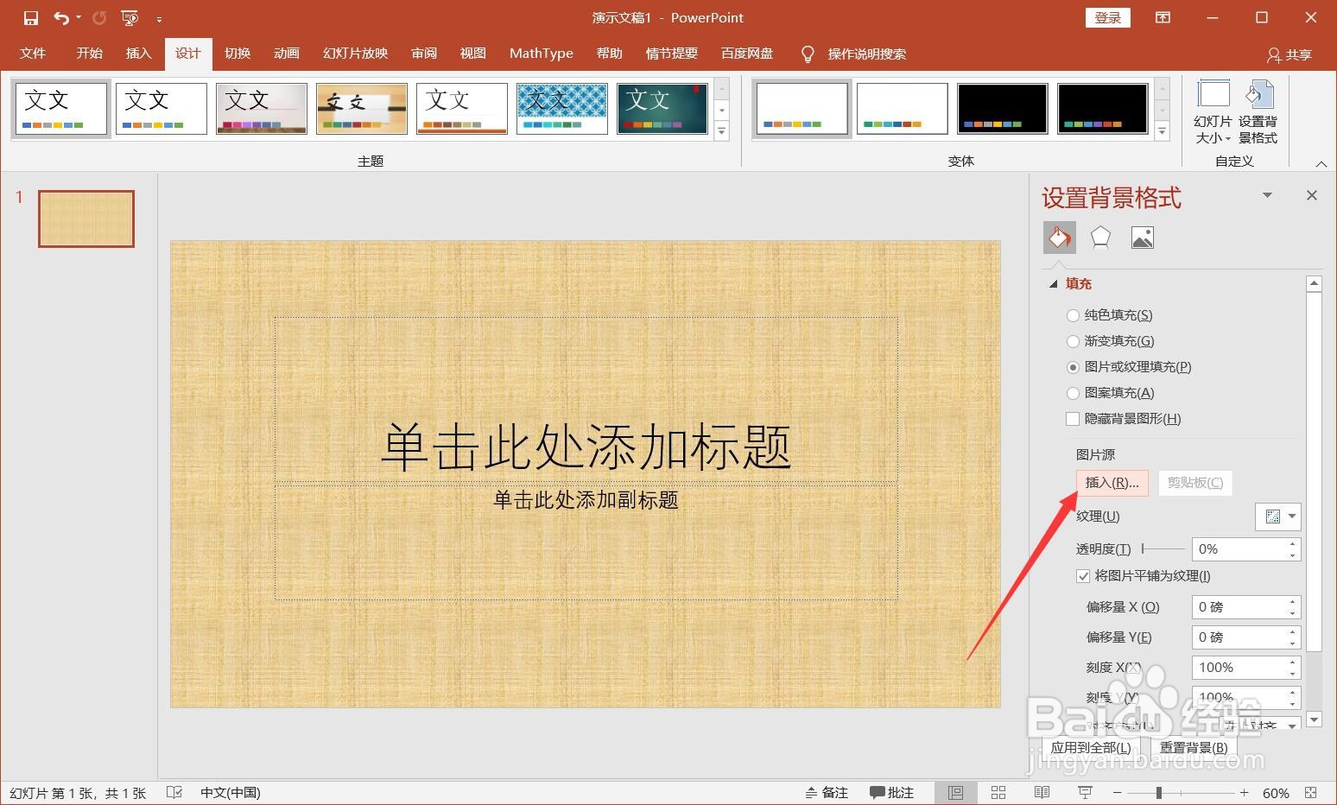Click the Clipboard button under picture source
The height and width of the screenshot is (805, 1337).
(x=1195, y=483)
